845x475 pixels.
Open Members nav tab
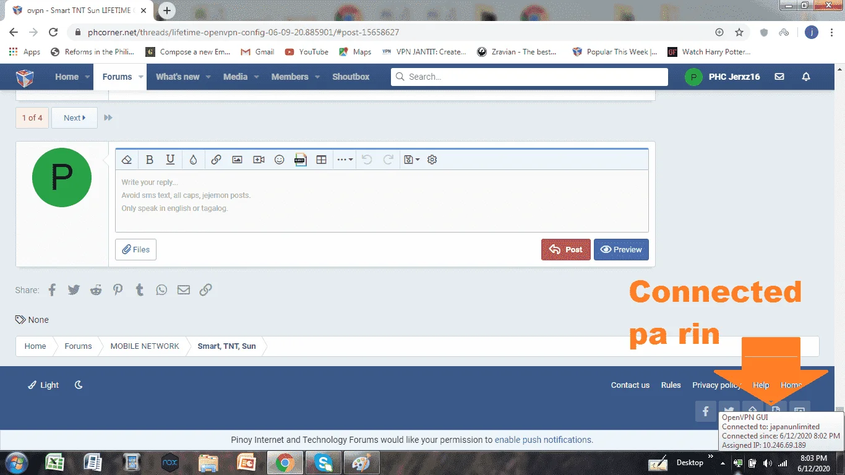pyautogui.click(x=290, y=77)
